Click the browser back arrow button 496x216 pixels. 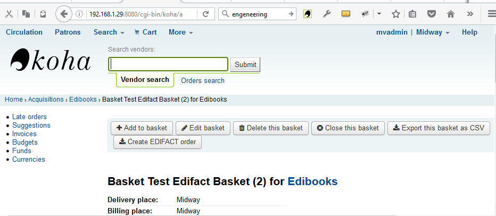coord(63,14)
